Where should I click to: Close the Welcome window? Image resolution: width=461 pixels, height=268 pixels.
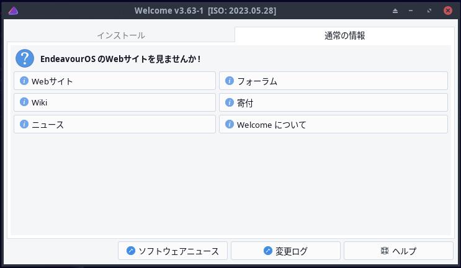[x=448, y=11]
